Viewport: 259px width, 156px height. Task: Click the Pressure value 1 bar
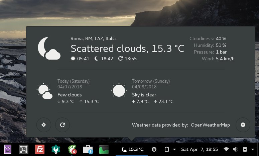(x=221, y=52)
